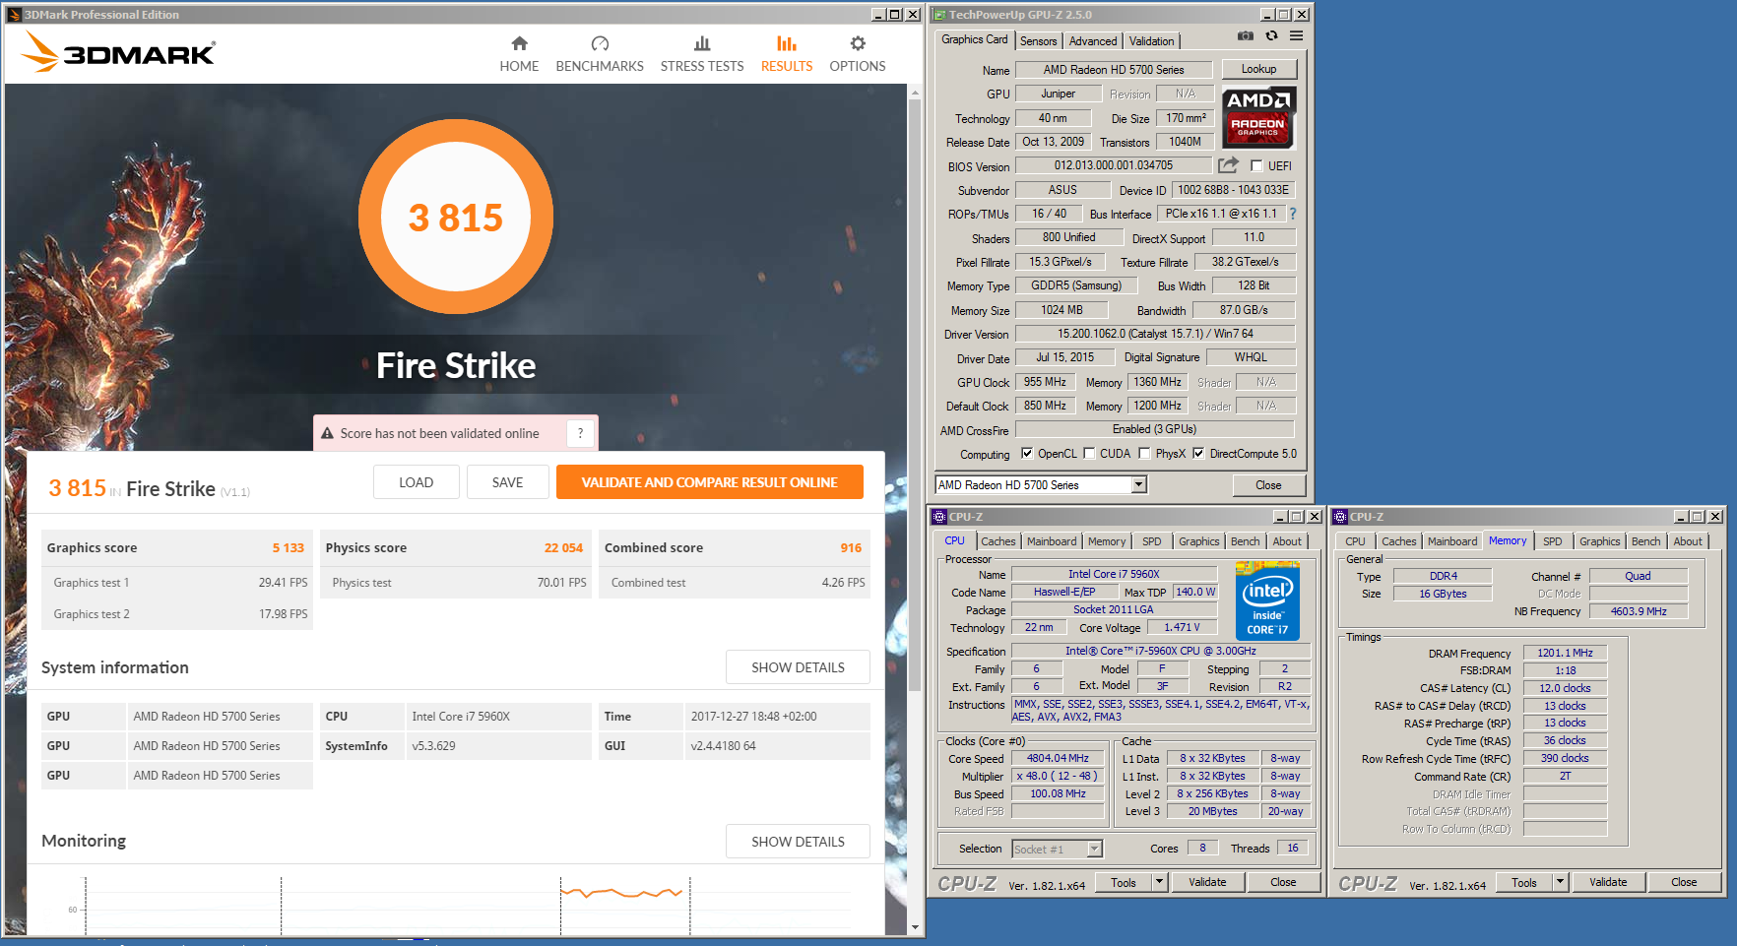Expand Tools dropdown arrow in CPU-Z Memory window
Viewport: 1737px width, 946px height.
1561,882
